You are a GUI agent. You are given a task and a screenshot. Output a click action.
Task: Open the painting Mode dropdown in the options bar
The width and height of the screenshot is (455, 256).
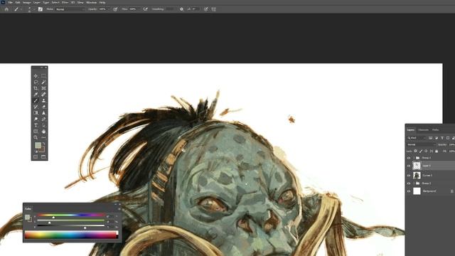[x=70, y=9]
